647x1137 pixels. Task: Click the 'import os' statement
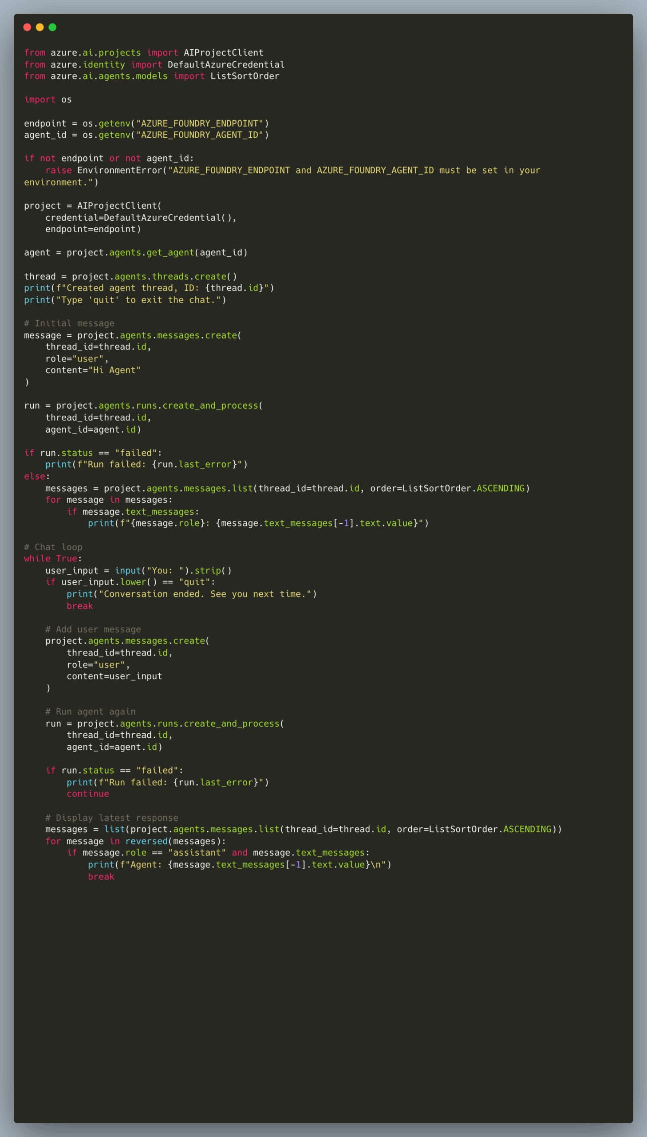[47, 99]
